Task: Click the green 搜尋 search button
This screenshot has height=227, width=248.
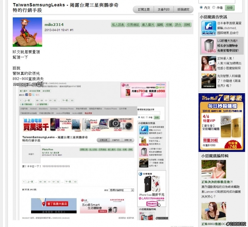Action: (230, 8)
